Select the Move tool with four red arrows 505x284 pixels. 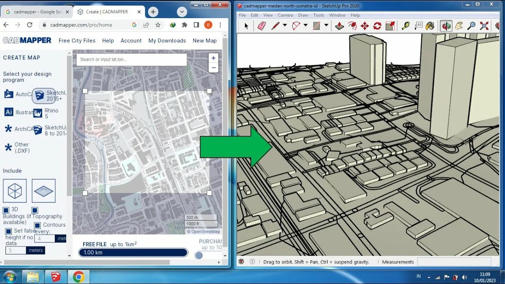(365, 26)
